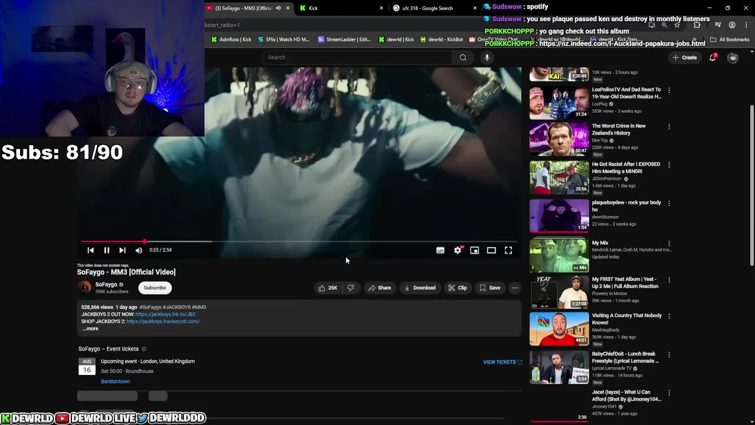Mute the video player volume
The width and height of the screenshot is (755, 425).
coord(139,250)
